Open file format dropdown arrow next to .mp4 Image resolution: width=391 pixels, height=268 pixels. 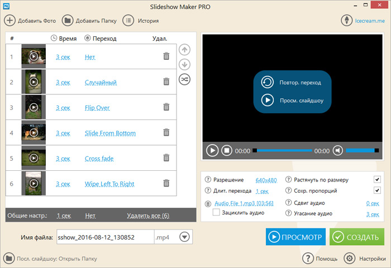pyautogui.click(x=185, y=237)
